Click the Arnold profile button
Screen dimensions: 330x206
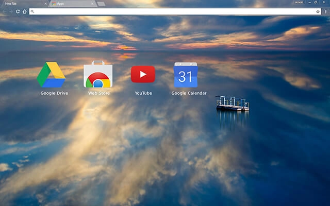299,2
